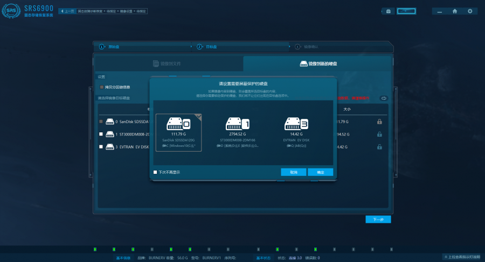Click the SanDisk SDSSDA120G label in dialog
The width and height of the screenshot is (485, 262).
click(x=178, y=140)
